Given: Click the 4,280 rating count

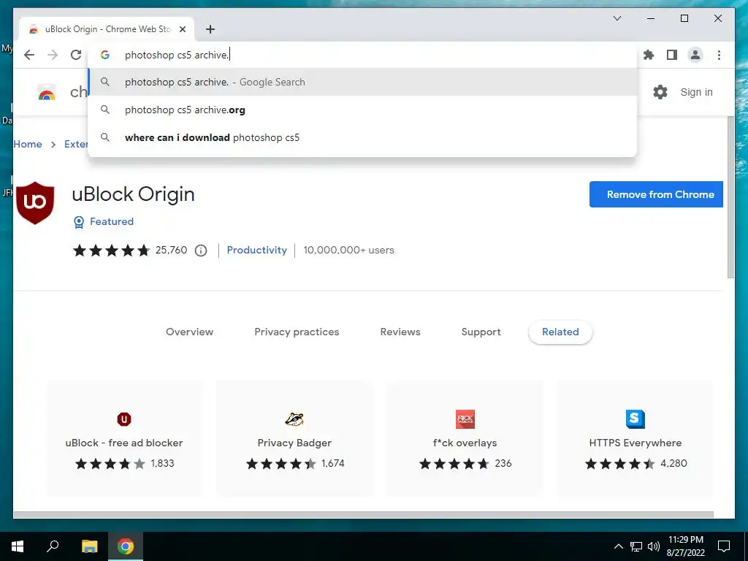Looking at the screenshot, I should click(x=673, y=463).
